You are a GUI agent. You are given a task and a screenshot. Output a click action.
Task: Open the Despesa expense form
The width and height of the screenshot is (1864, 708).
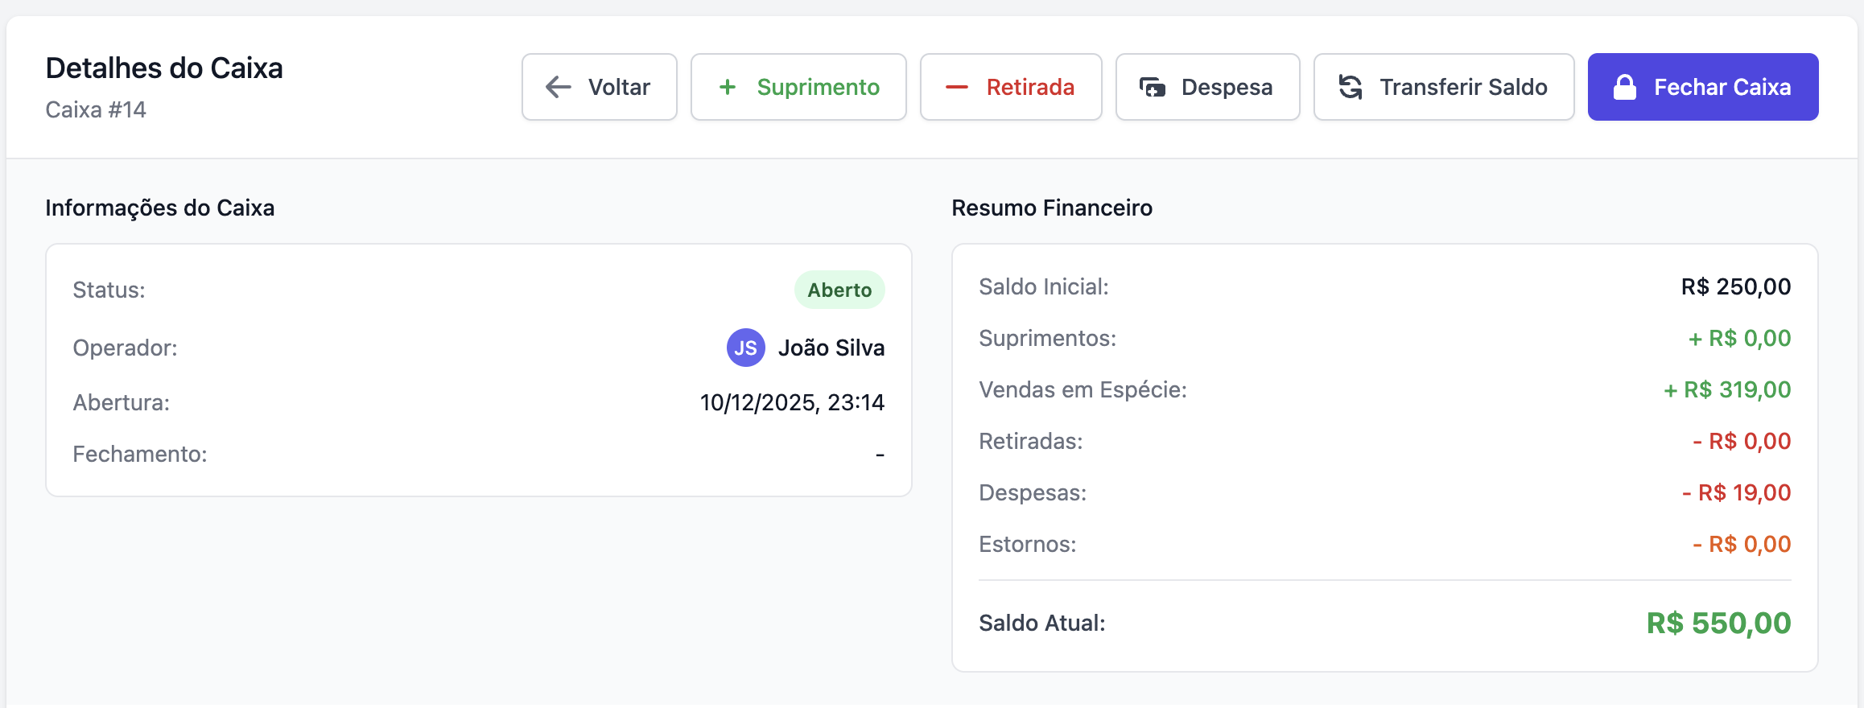click(1207, 87)
